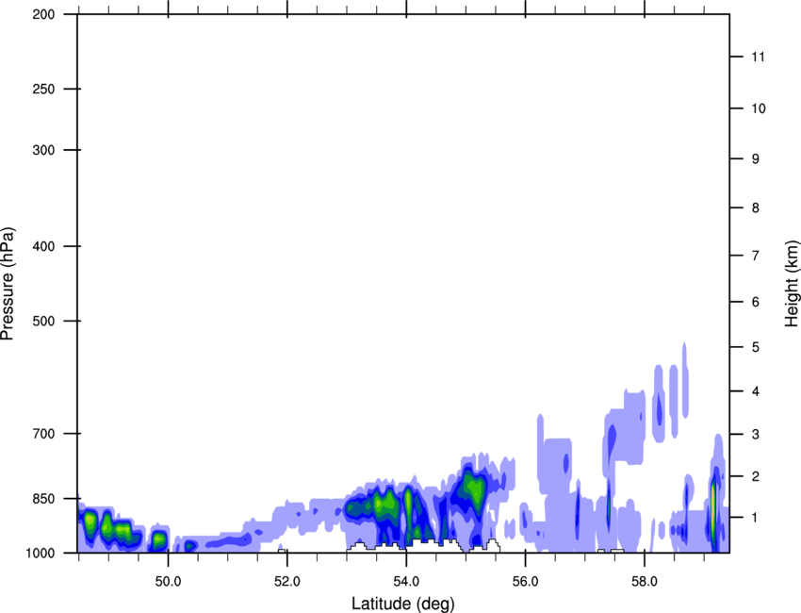Pick the 6 km height label

click(756, 302)
